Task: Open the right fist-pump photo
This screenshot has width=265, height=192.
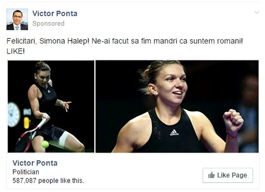Action: coord(177,106)
